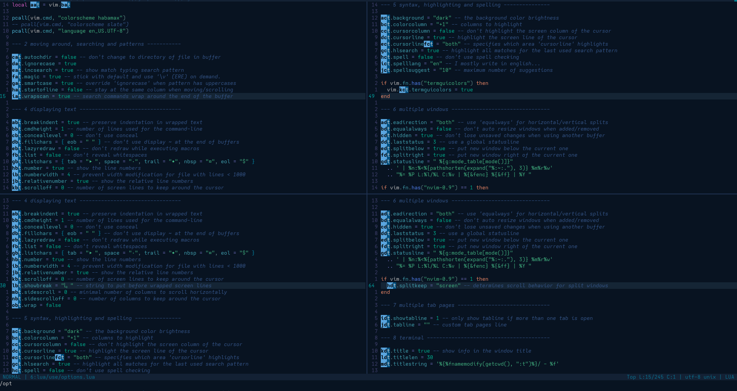Toggle the false value of opt.spell
The height and width of the screenshot is (391, 737).
click(425, 57)
